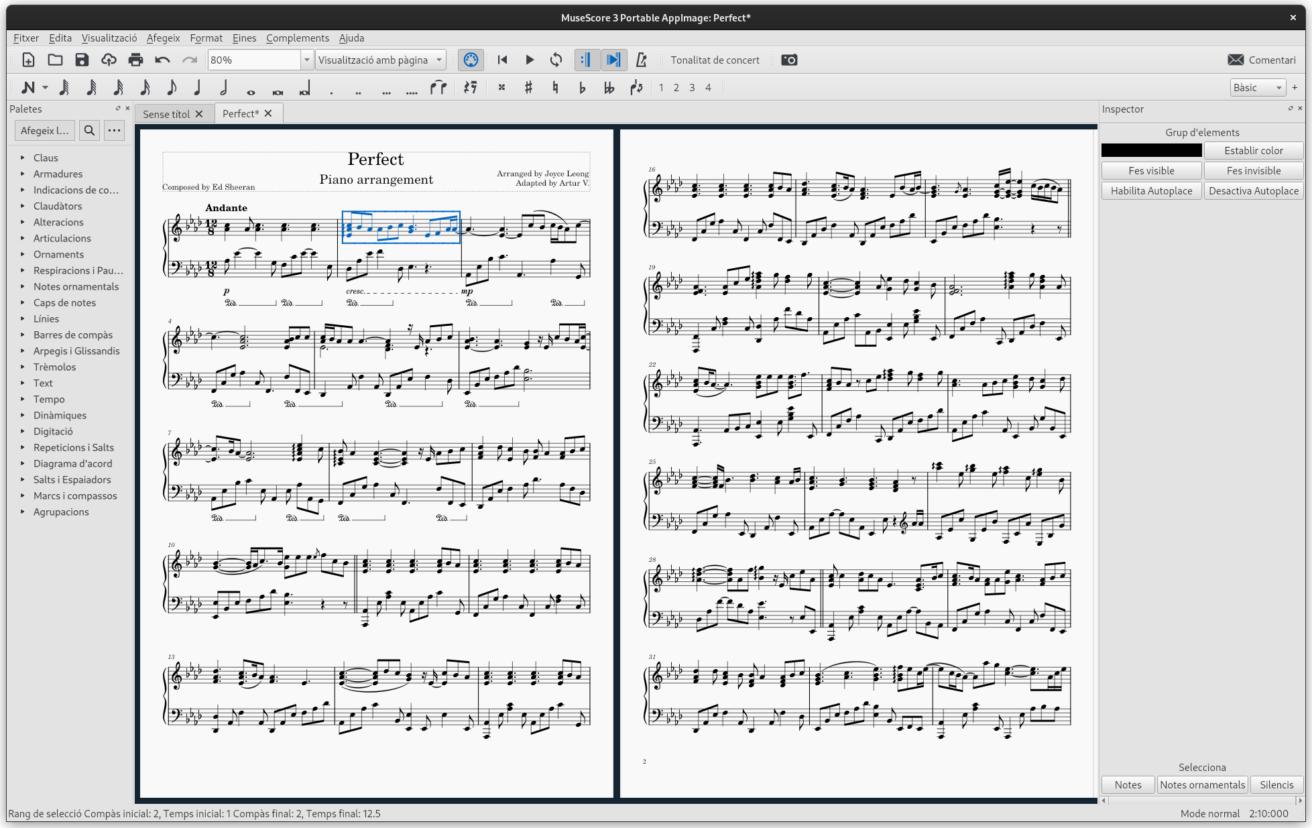Viewport: 1312px width, 828px height.
Task: Apply flat accidental
Action: click(x=582, y=87)
